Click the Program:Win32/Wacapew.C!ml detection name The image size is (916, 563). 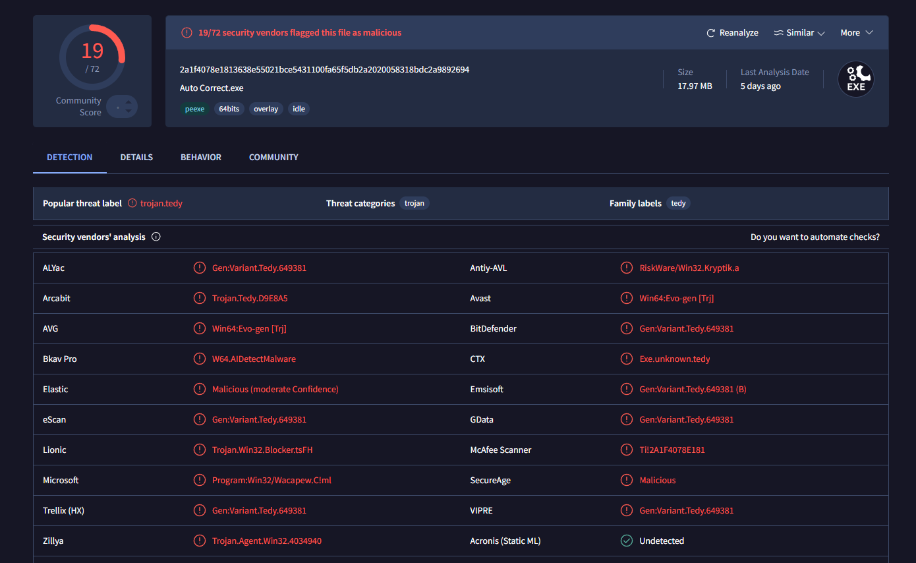click(x=272, y=480)
